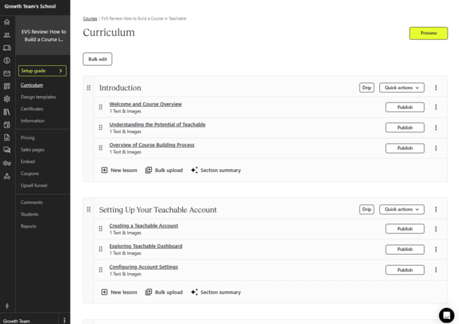Open the library books icon in sidebar
459x324 pixels.
[7, 112]
